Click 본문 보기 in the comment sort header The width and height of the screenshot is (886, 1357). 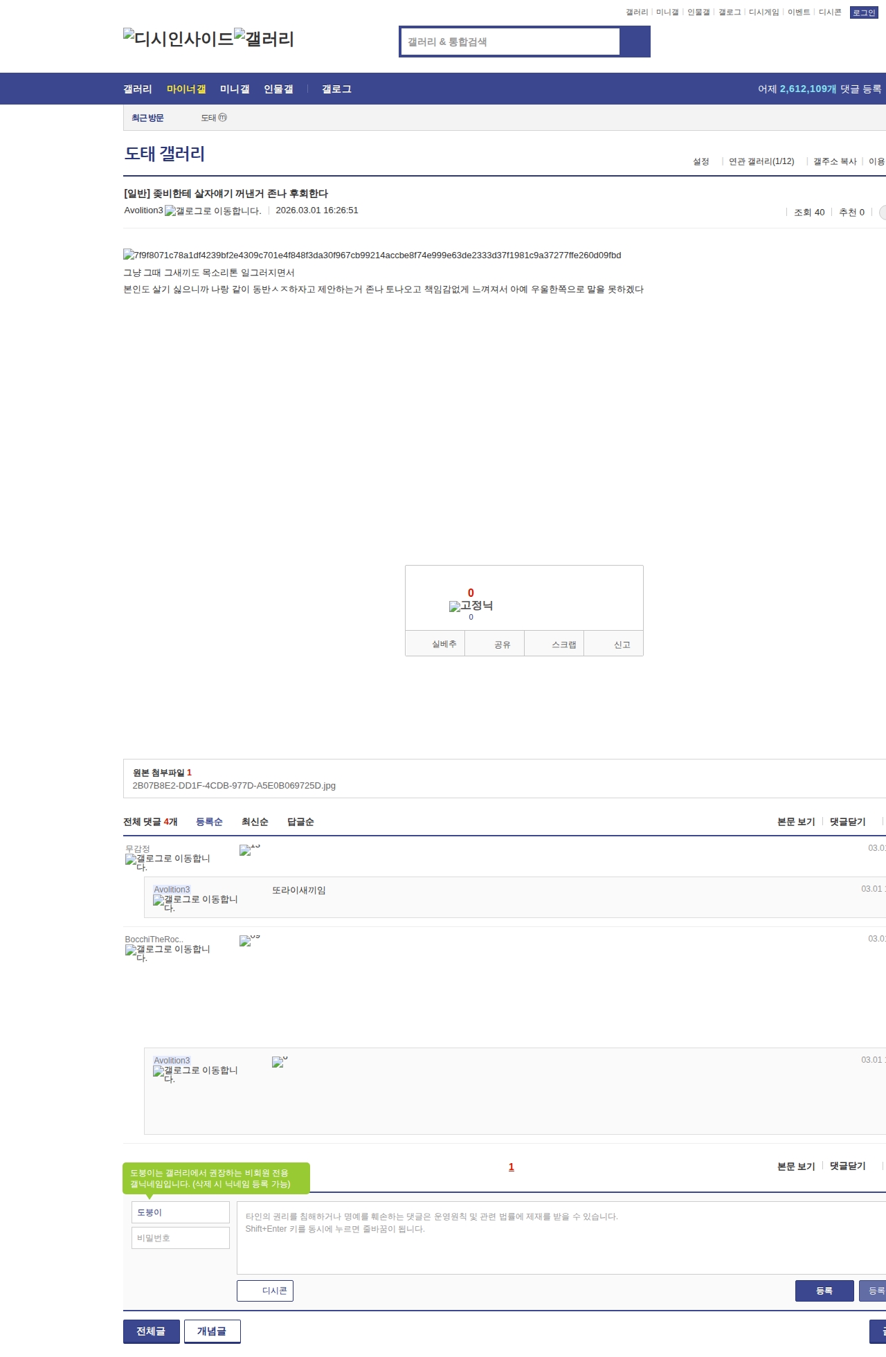pos(796,822)
